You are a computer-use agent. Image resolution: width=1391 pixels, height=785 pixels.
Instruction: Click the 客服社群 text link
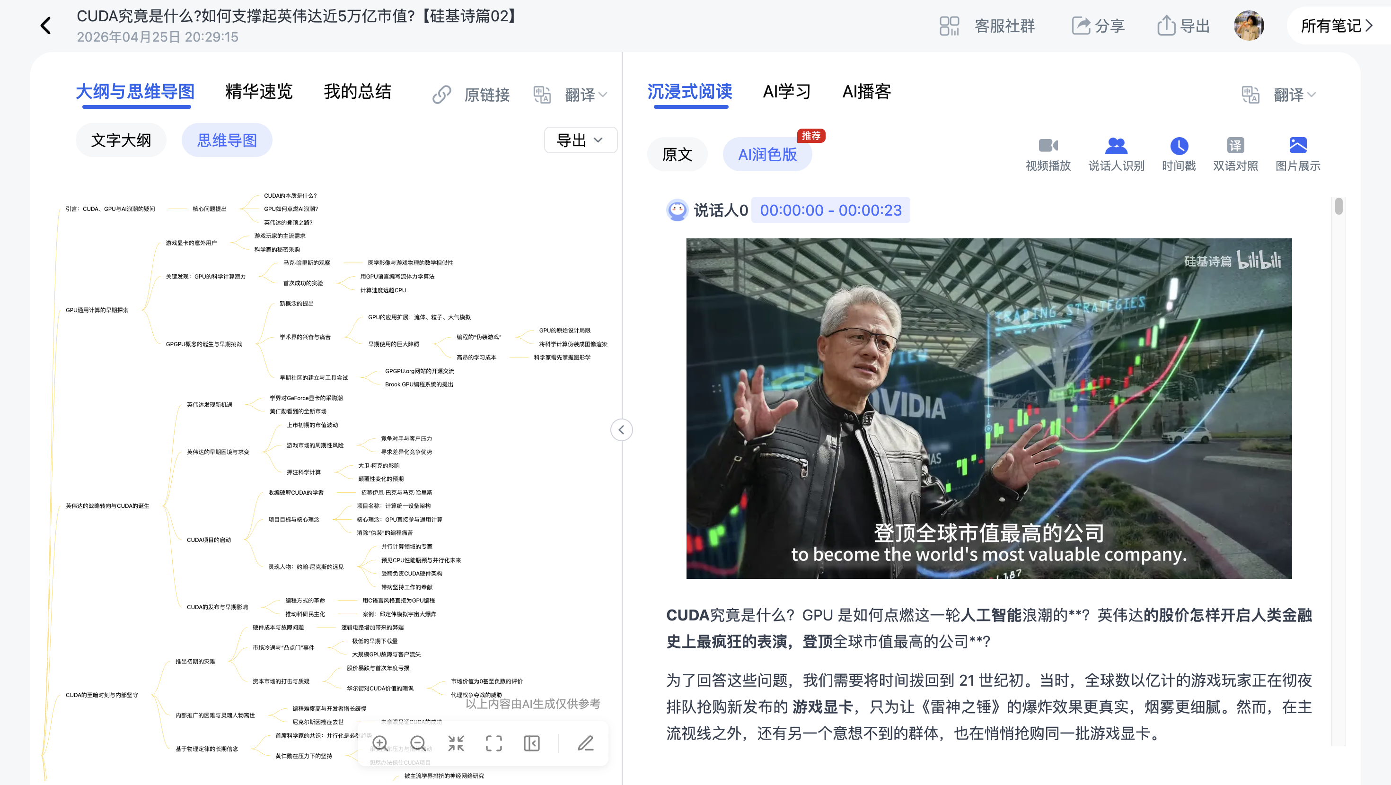point(1004,26)
